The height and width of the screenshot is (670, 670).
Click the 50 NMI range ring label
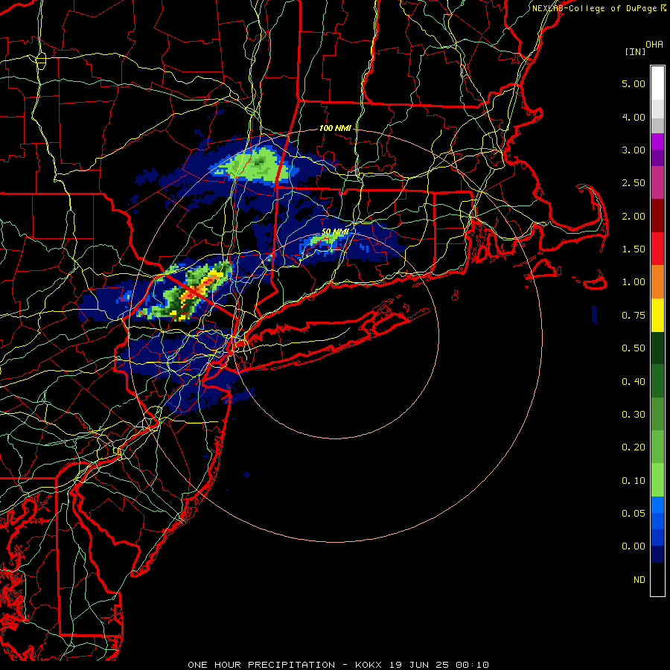coord(336,232)
